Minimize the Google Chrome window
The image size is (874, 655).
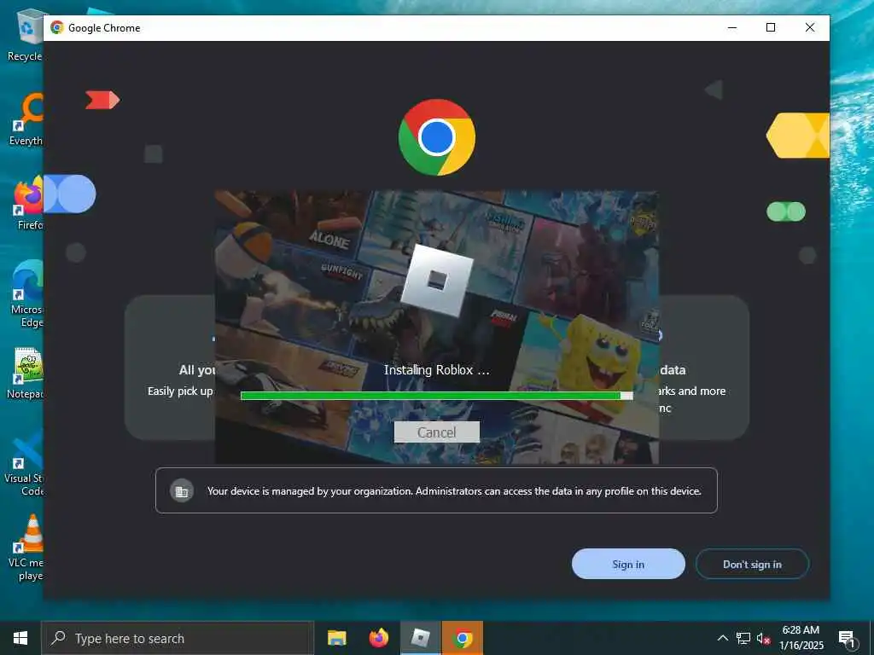click(x=732, y=27)
